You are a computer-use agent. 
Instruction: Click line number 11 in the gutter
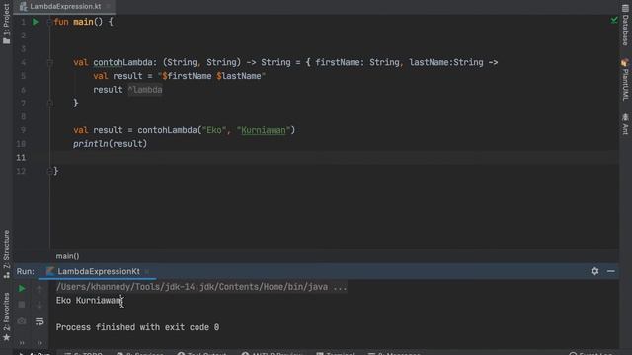(21, 158)
